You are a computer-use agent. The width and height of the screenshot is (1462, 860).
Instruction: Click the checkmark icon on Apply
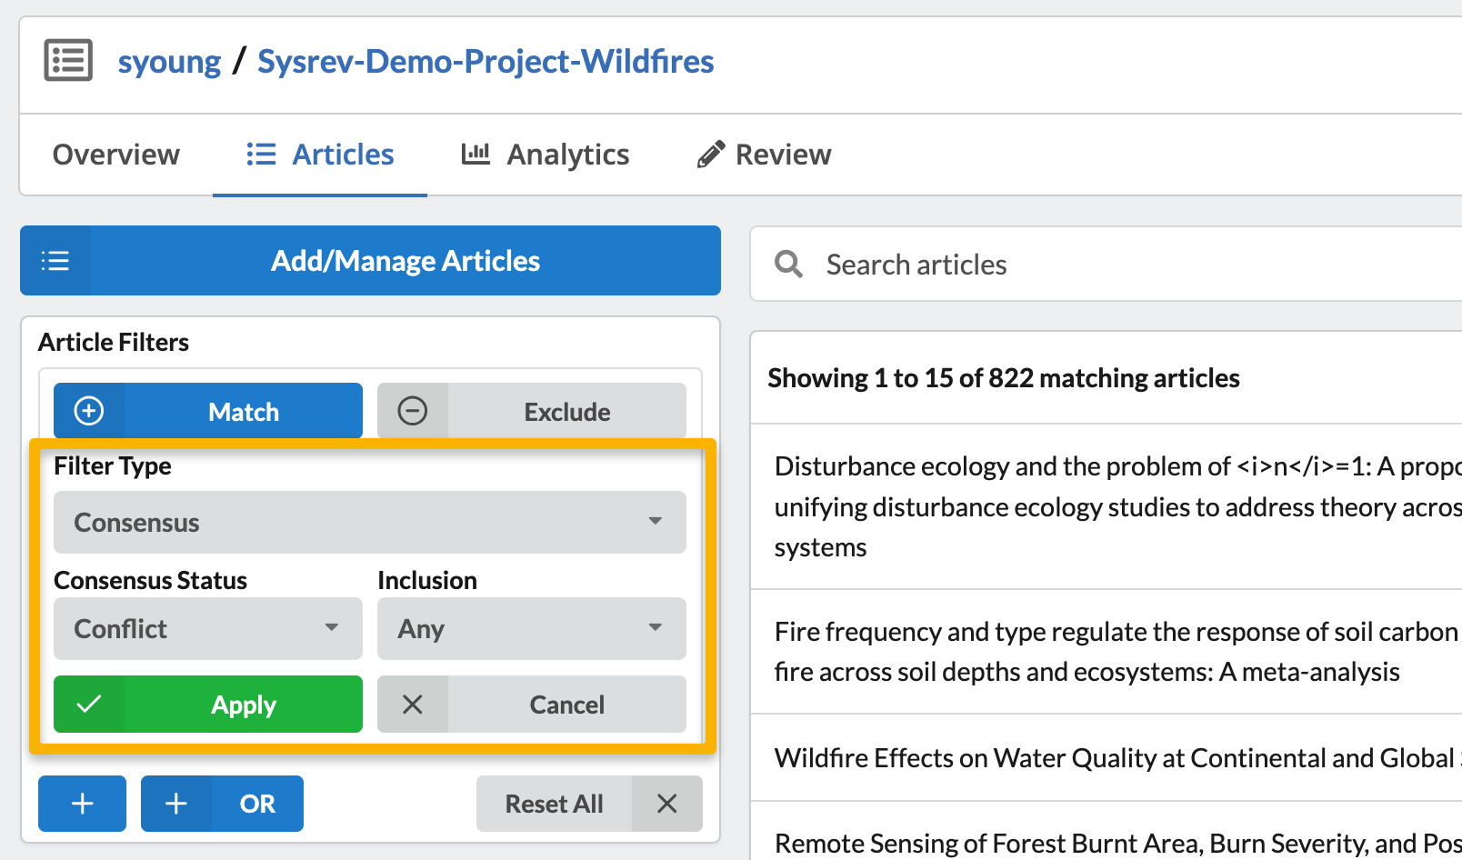coord(89,705)
